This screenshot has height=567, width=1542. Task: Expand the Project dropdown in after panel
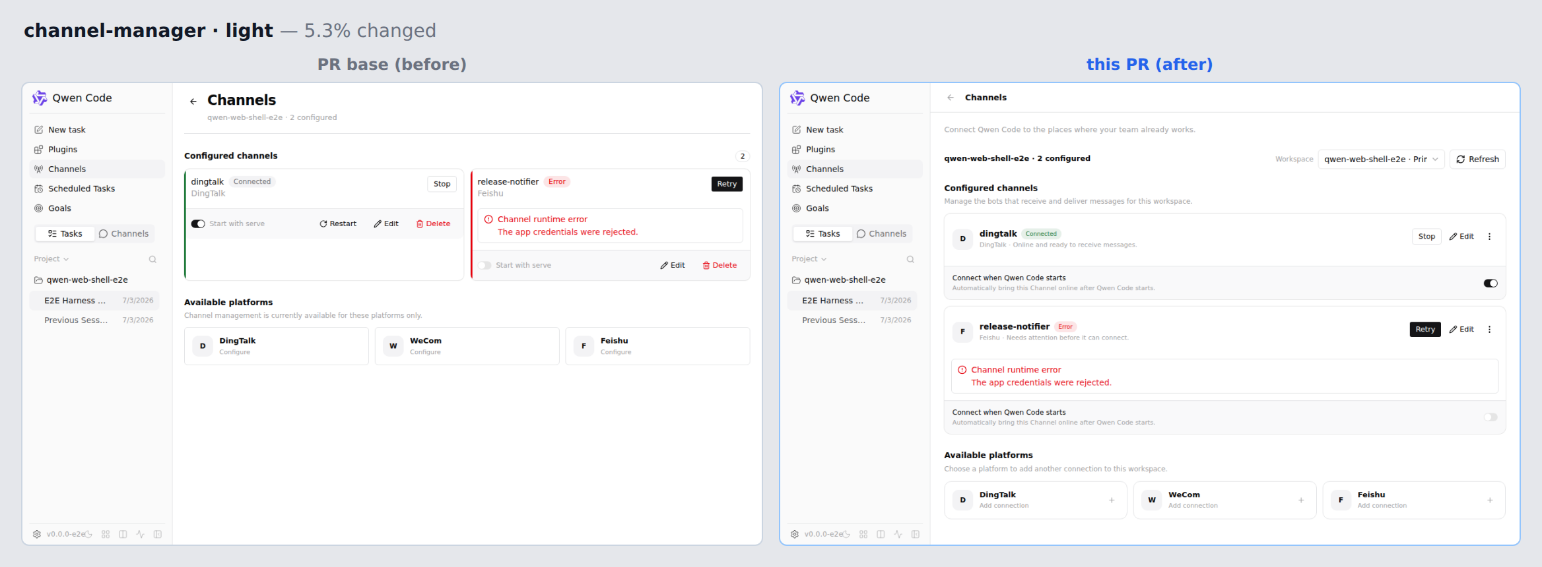tap(809, 259)
